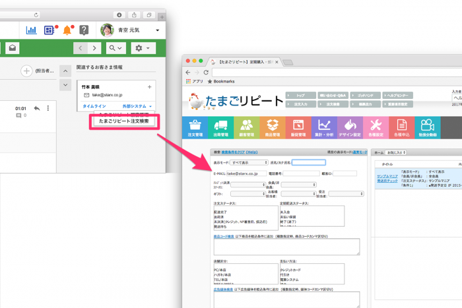The height and width of the screenshot is (308, 462).
Task: Reply using the arrow icon next to 01:01
Action: point(37,108)
